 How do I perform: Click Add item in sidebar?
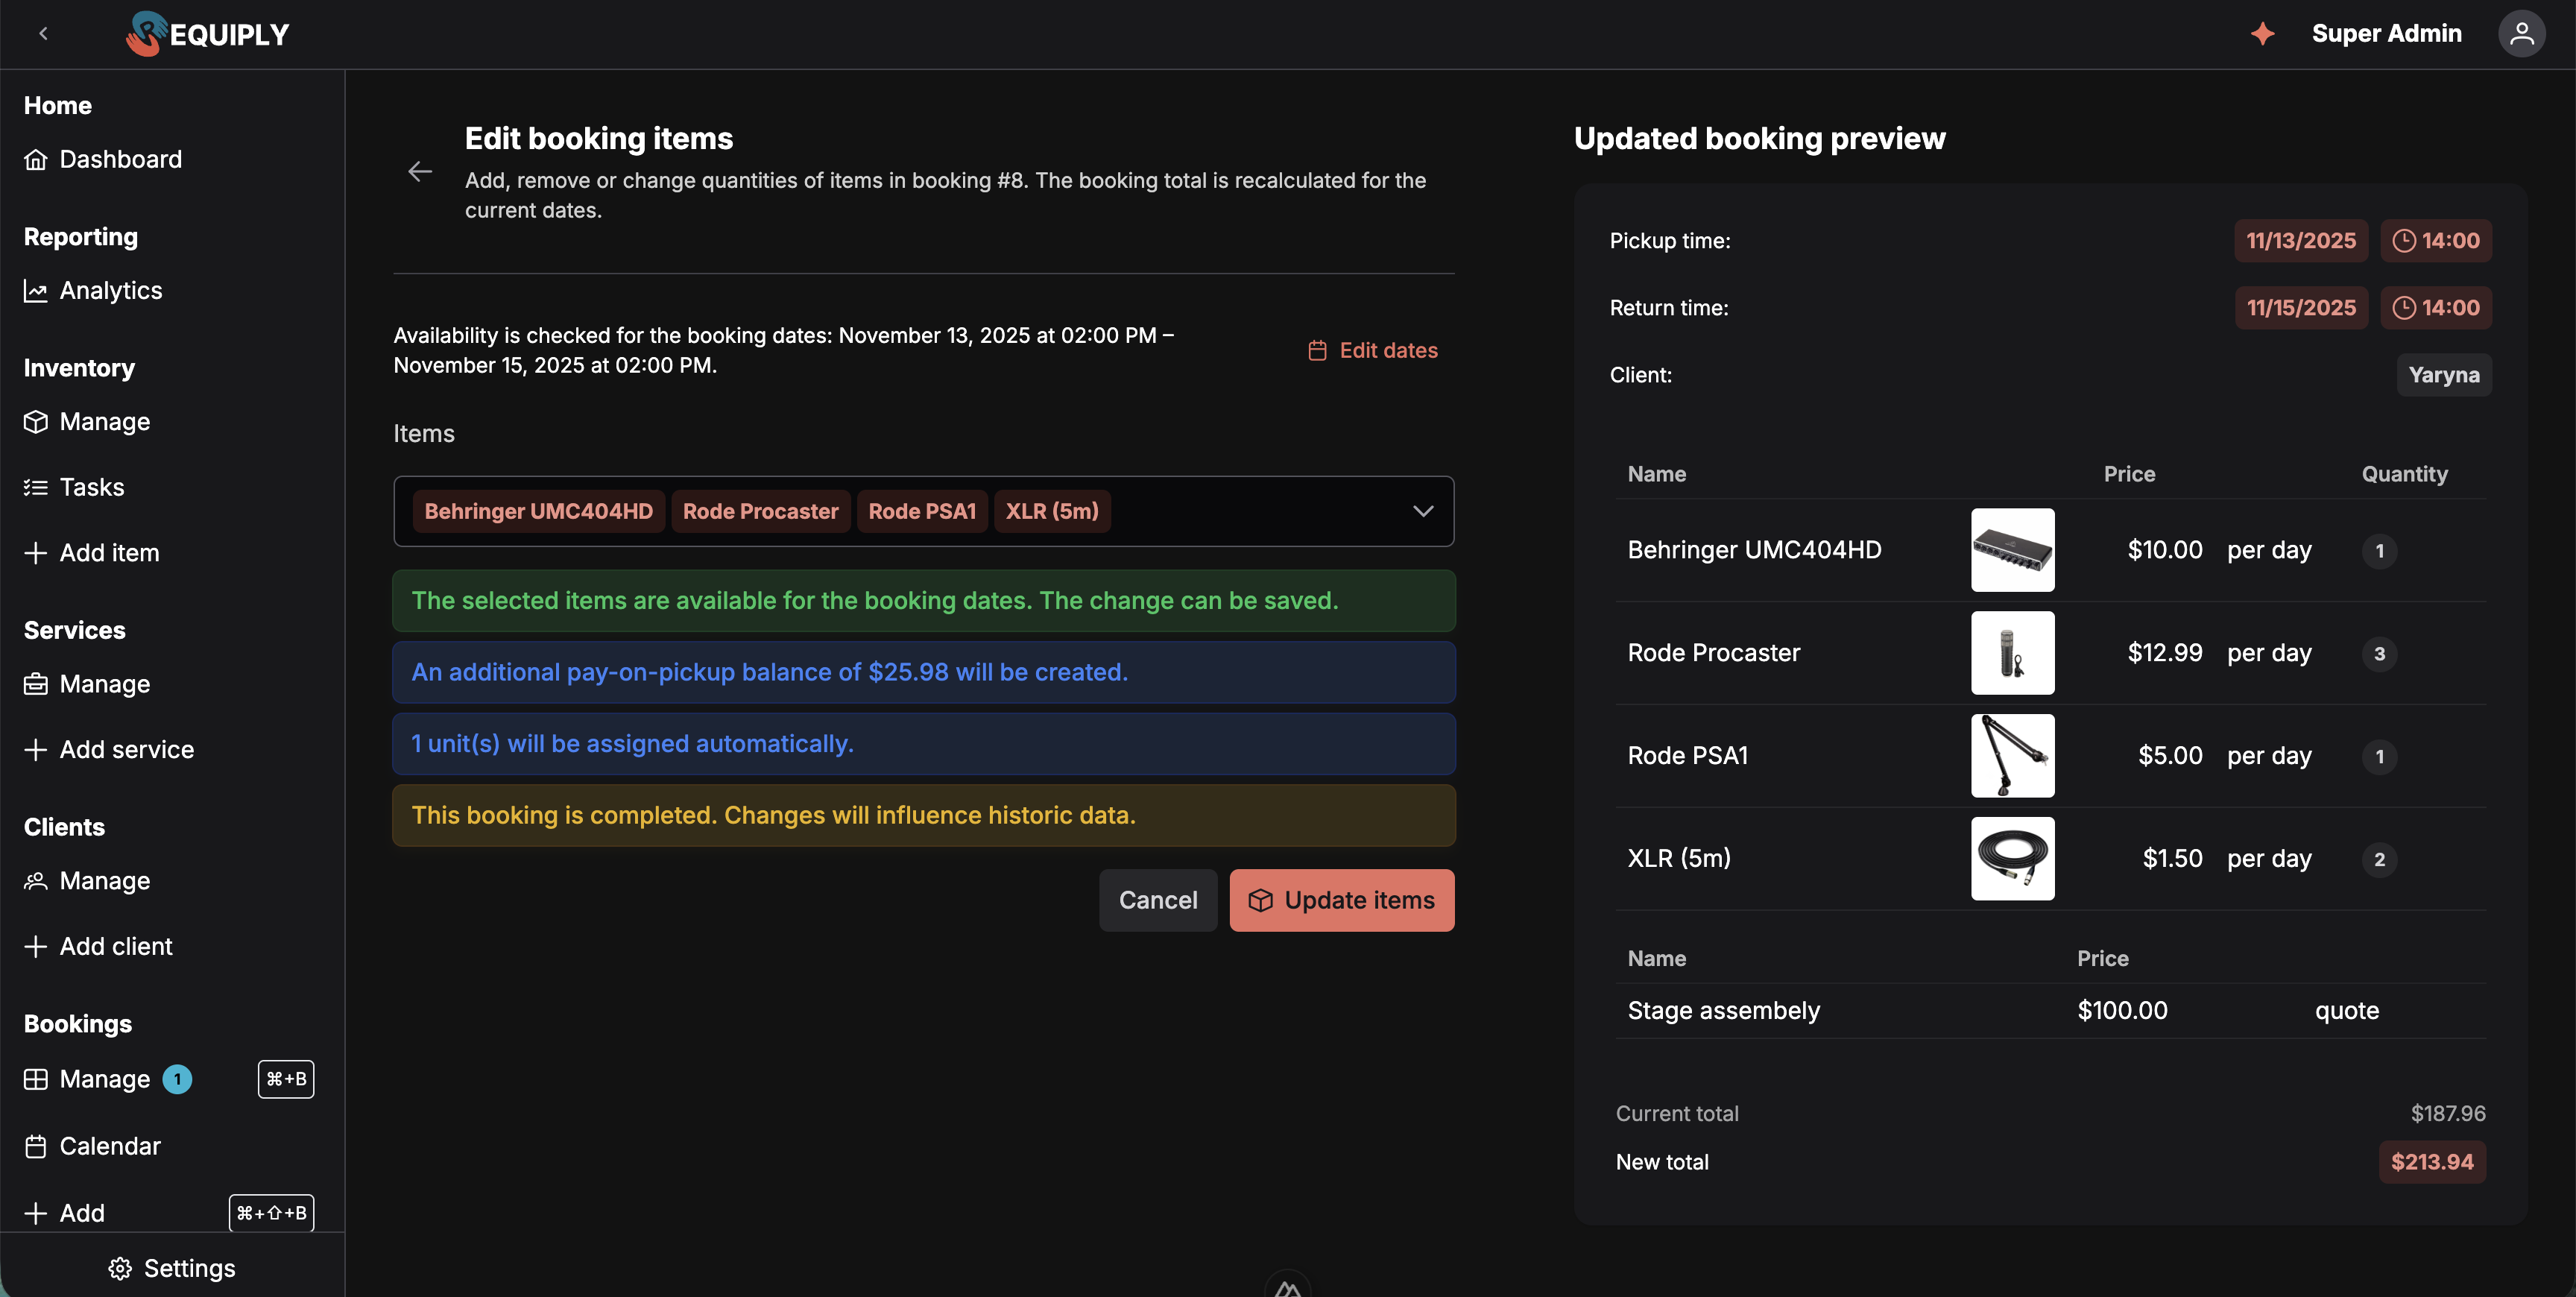pyautogui.click(x=92, y=552)
